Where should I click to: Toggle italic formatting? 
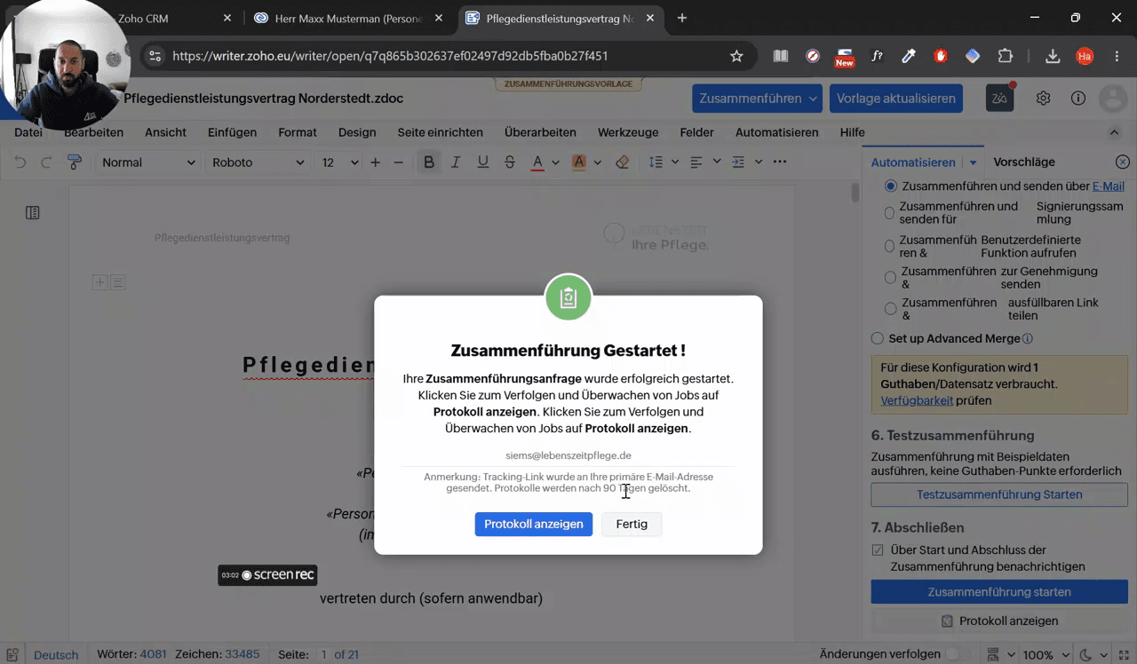tap(456, 162)
